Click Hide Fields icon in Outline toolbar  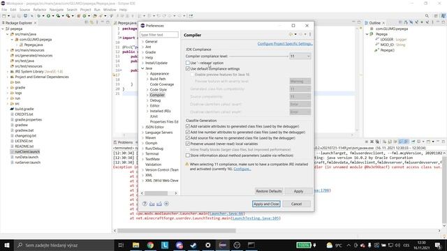pyautogui.click(x=411, y=22)
